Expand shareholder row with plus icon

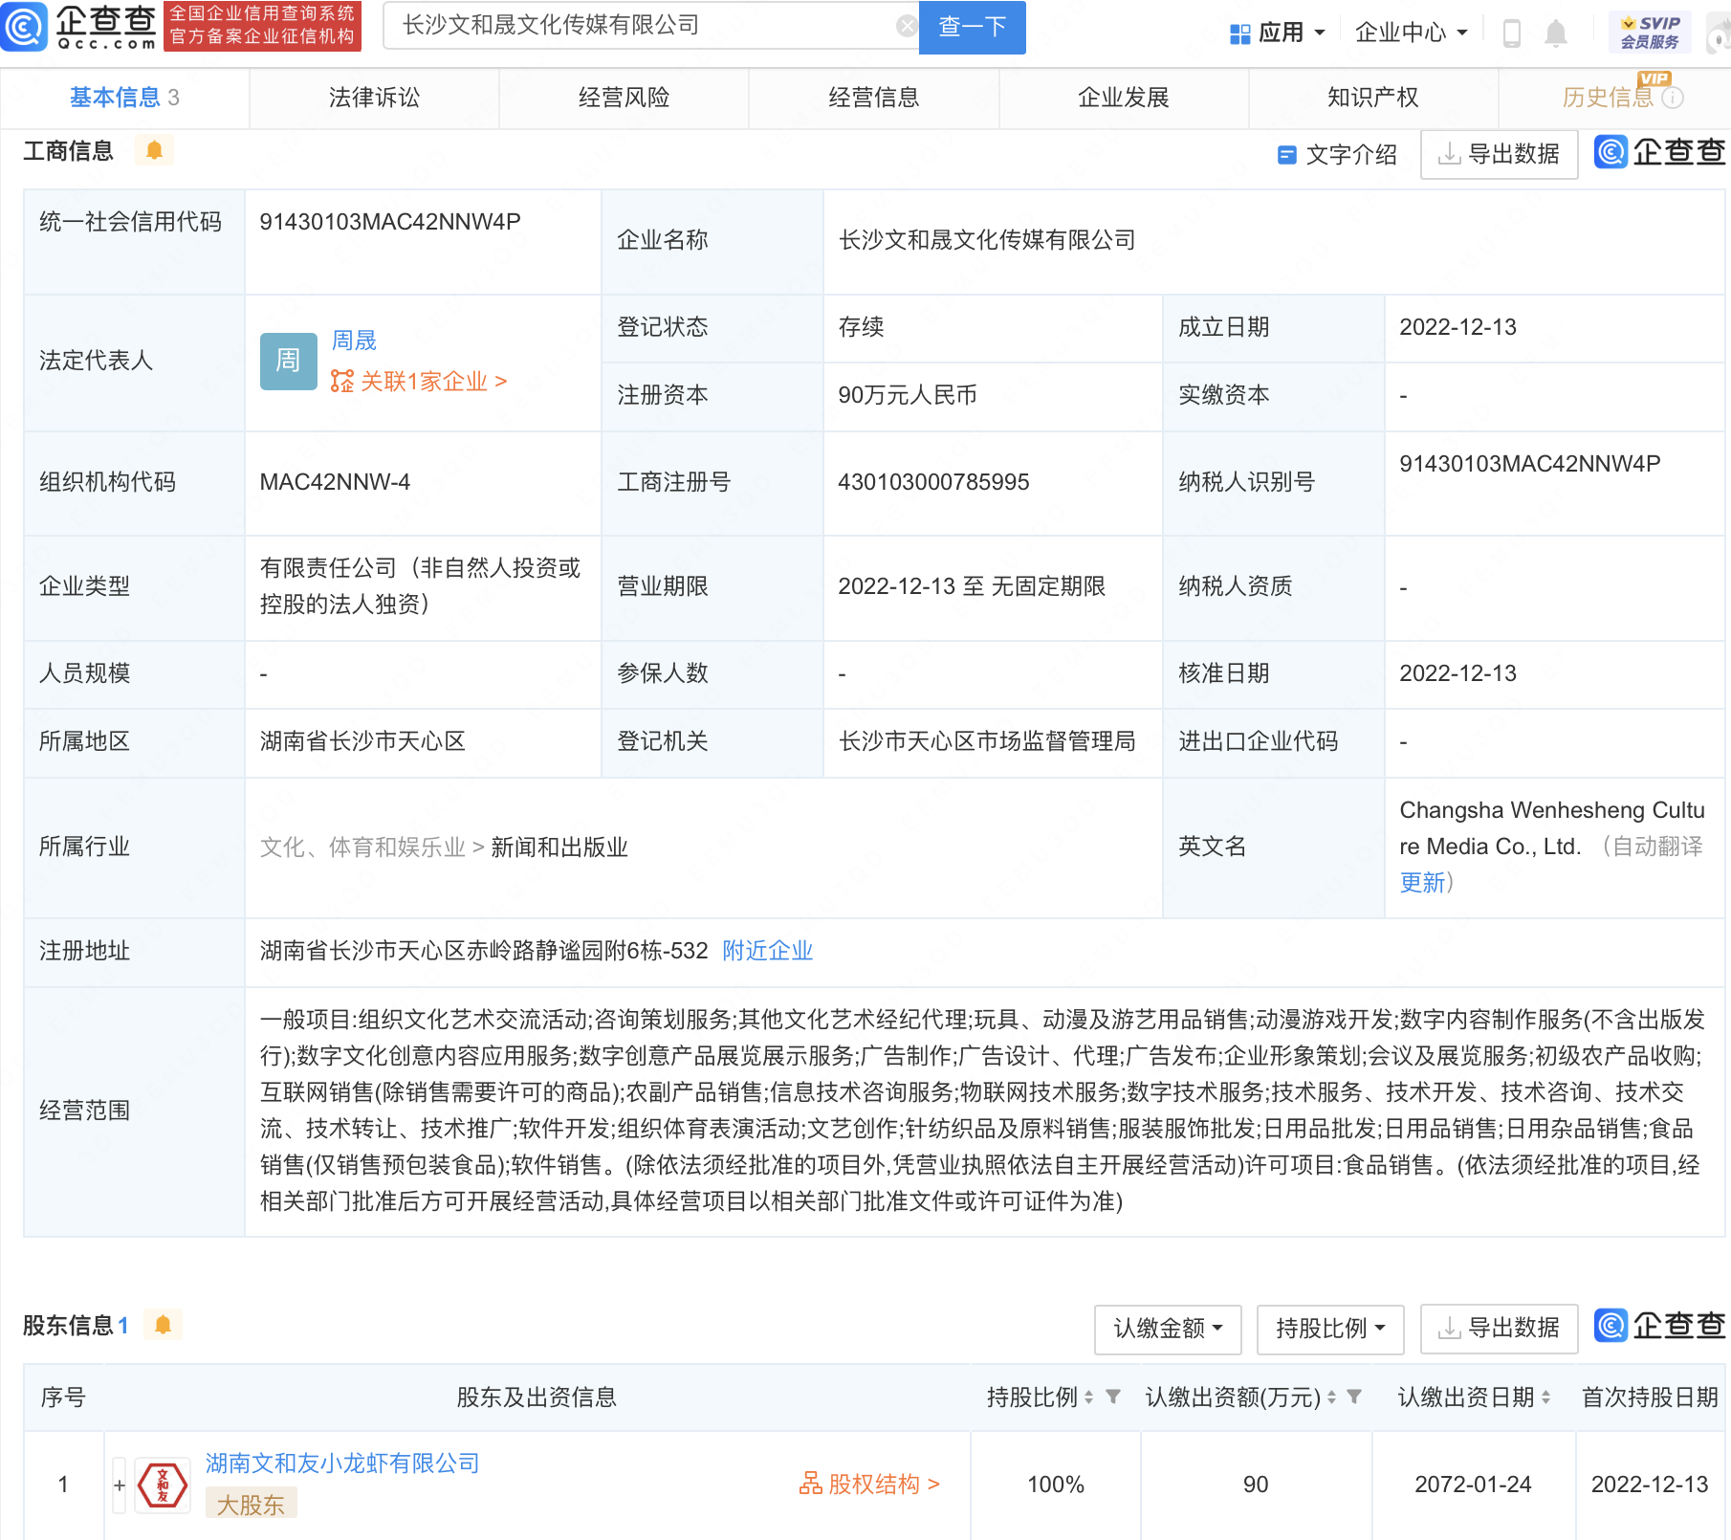click(120, 1485)
